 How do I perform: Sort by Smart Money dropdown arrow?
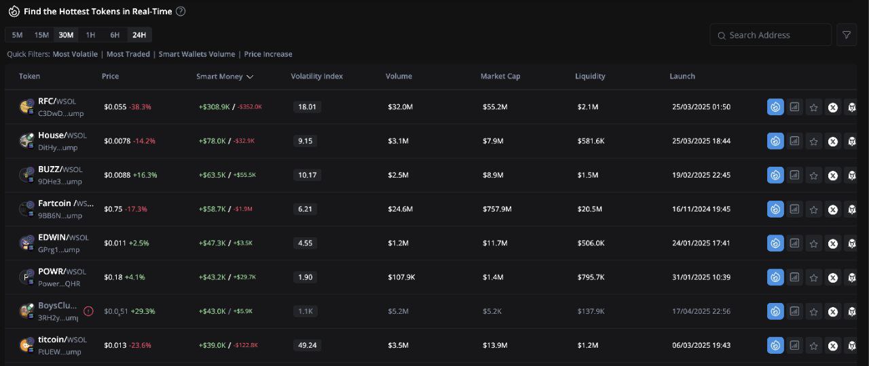click(x=250, y=77)
